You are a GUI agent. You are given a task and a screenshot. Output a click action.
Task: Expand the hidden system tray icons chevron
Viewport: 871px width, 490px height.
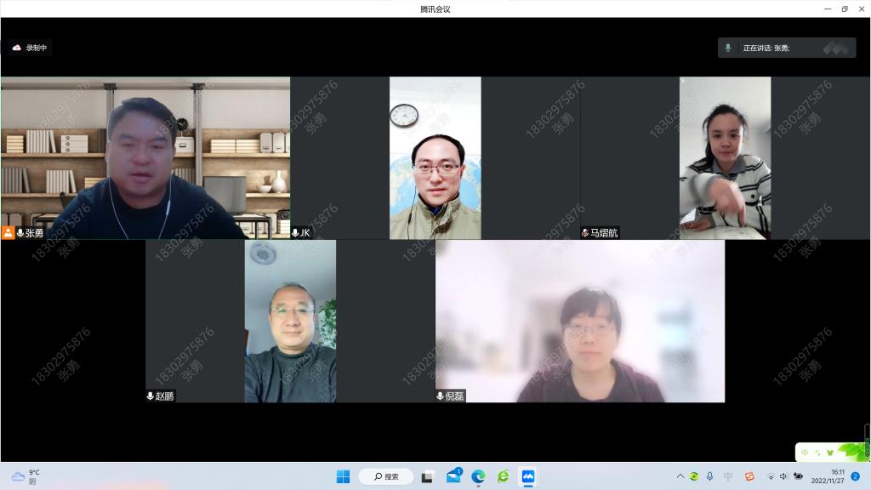tap(680, 476)
